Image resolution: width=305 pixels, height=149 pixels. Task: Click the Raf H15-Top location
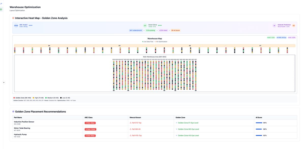[137, 135]
